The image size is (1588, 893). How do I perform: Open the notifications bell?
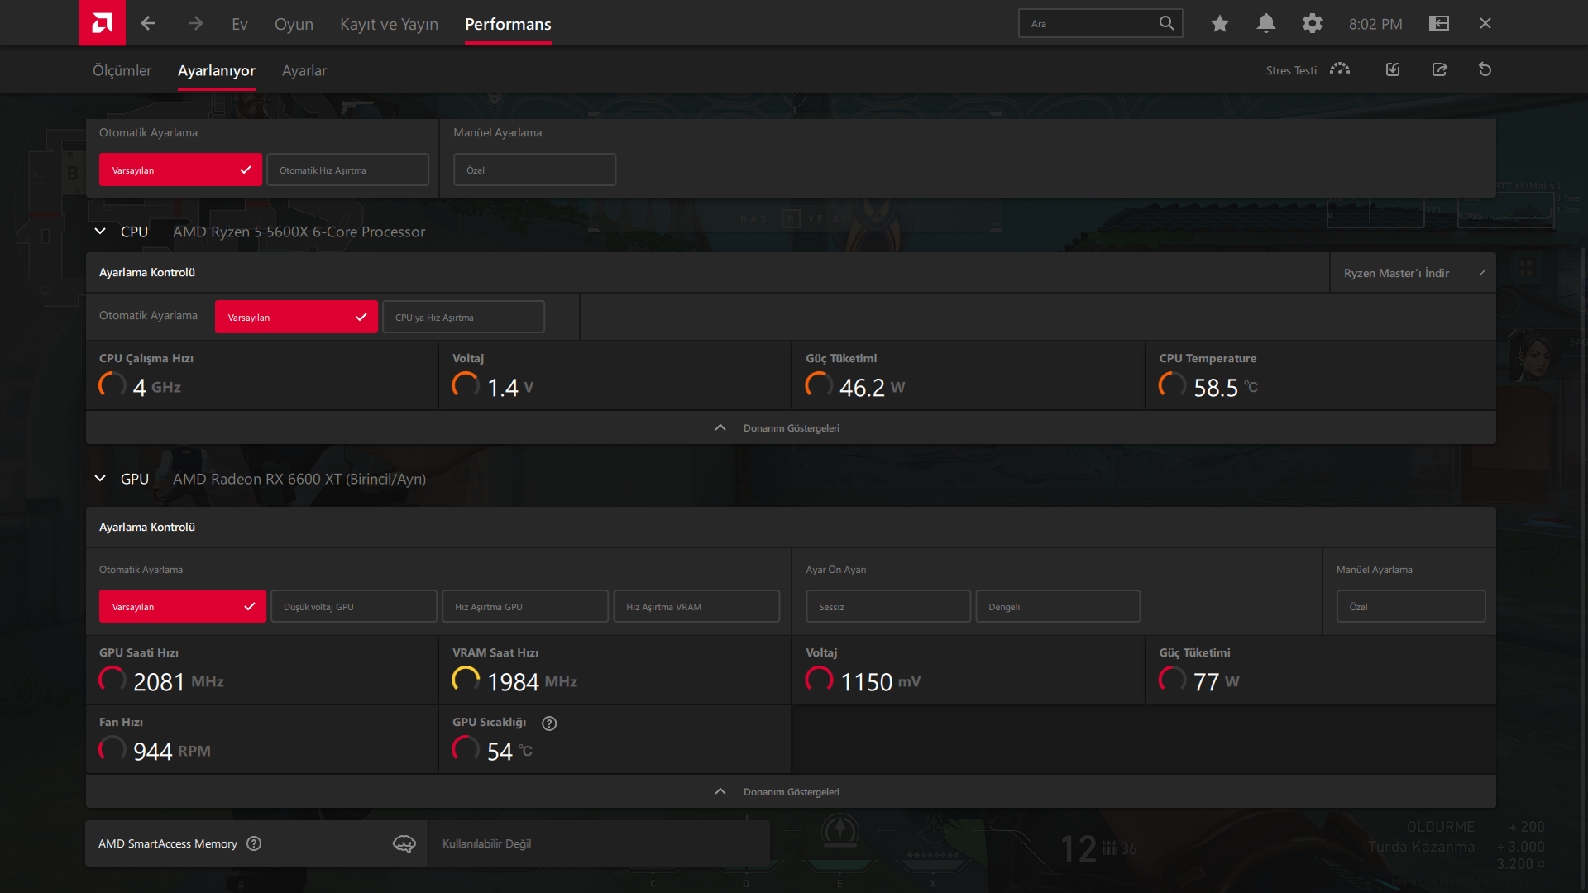pos(1265,23)
